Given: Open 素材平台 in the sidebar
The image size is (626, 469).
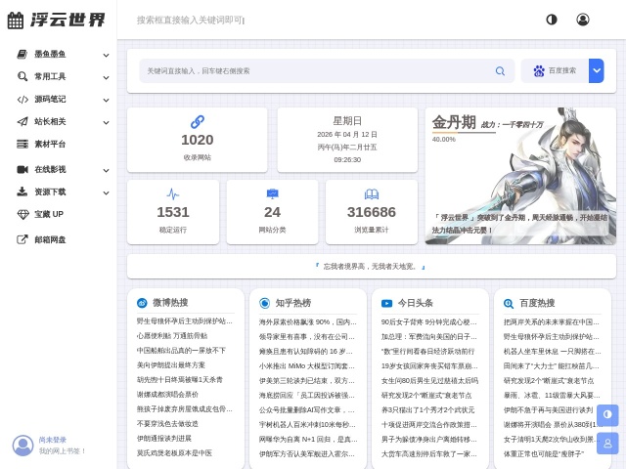Looking at the screenshot, I should point(50,144).
